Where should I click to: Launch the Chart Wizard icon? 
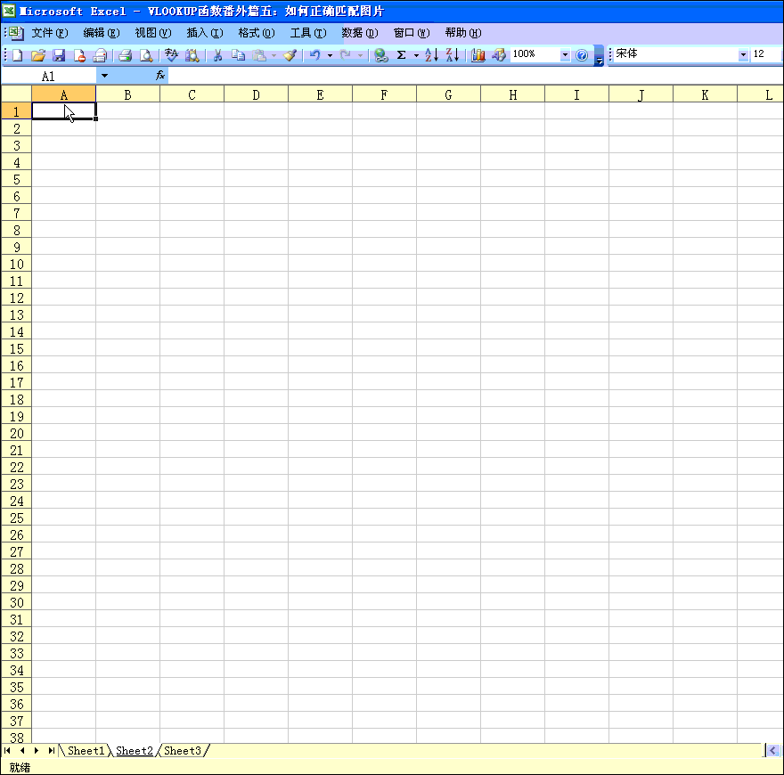coord(478,55)
